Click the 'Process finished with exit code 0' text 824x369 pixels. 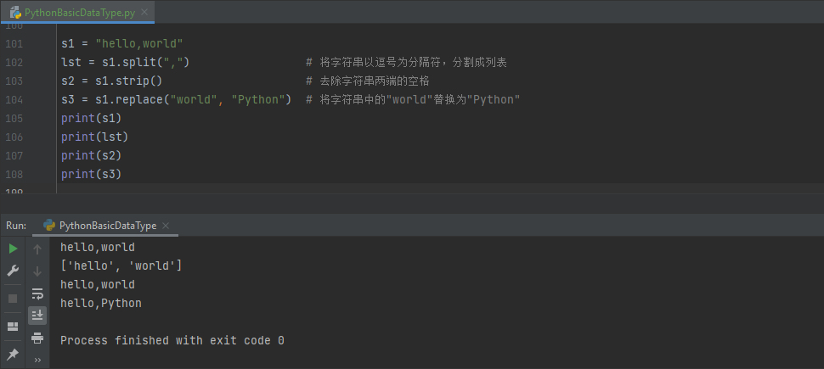172,340
